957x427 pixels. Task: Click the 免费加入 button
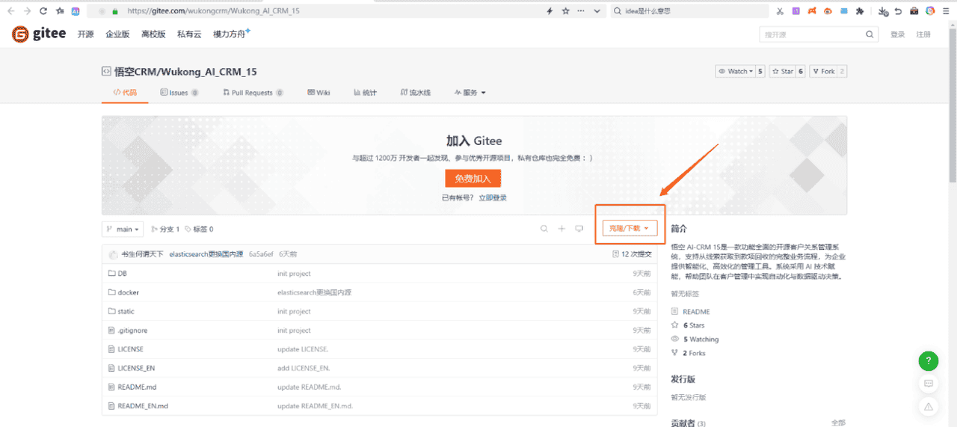[473, 179]
